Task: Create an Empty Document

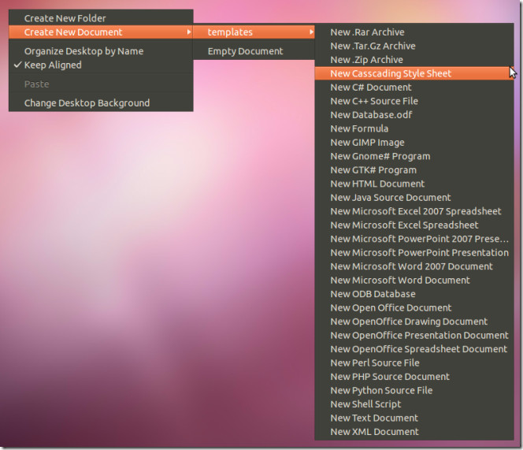Action: 254,51
